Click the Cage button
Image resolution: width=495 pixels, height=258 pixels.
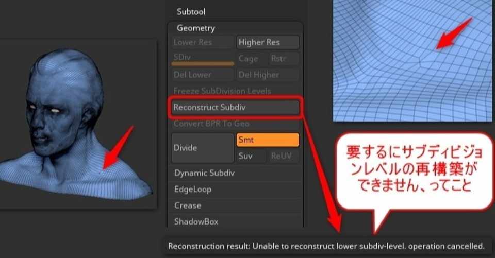pyautogui.click(x=251, y=59)
